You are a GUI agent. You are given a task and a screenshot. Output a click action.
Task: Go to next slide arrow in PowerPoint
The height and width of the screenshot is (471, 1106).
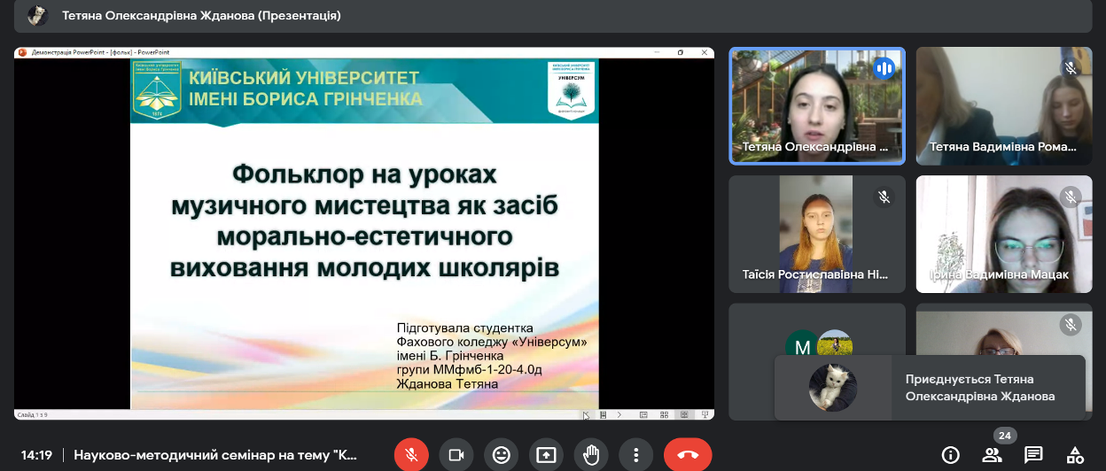point(619,414)
